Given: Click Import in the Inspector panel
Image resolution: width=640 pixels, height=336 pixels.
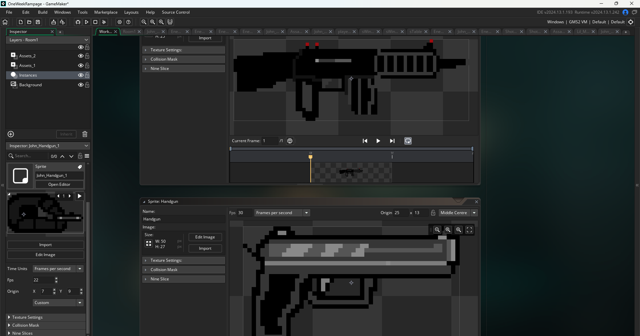Looking at the screenshot, I should click(45, 245).
